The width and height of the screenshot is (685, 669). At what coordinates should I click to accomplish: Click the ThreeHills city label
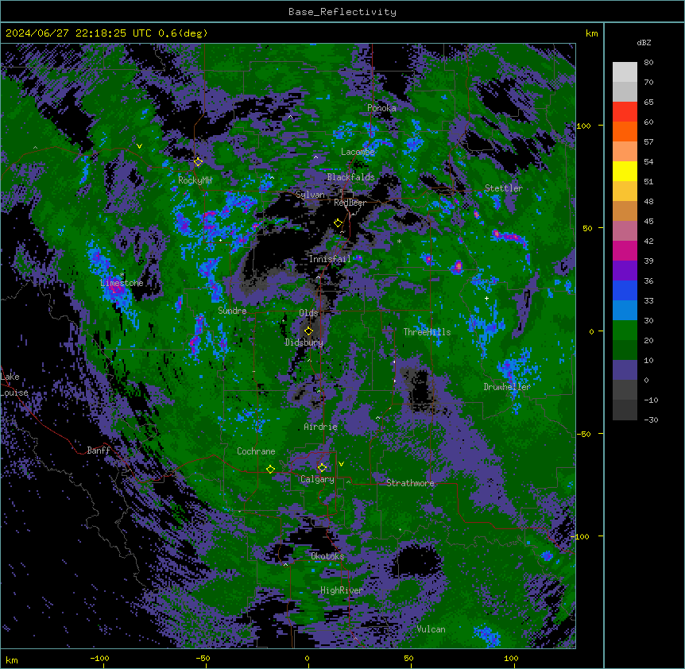427,332
